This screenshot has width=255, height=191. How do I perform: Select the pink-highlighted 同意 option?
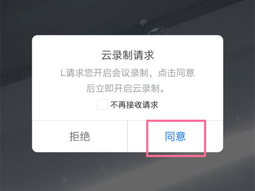[175, 137]
